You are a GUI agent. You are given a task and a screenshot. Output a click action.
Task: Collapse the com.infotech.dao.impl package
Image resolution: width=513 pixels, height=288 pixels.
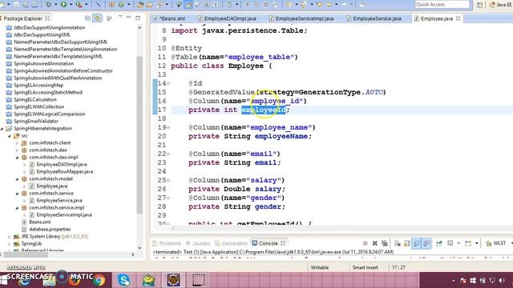pyautogui.click(x=17, y=158)
